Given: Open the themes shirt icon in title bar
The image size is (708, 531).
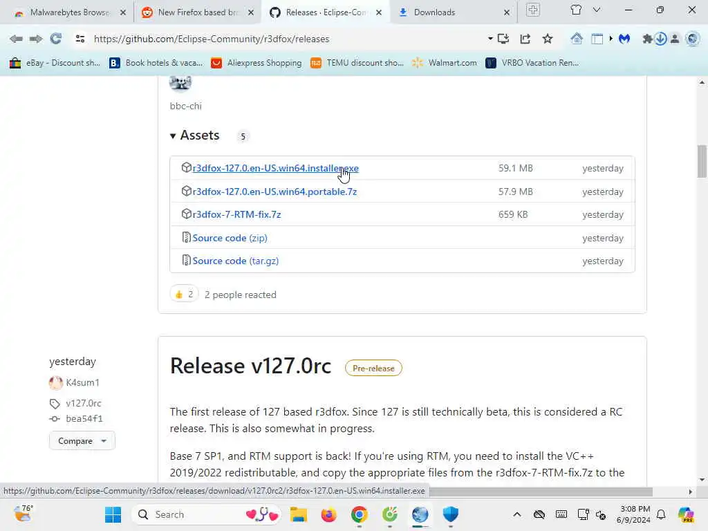Looking at the screenshot, I should 576,10.
